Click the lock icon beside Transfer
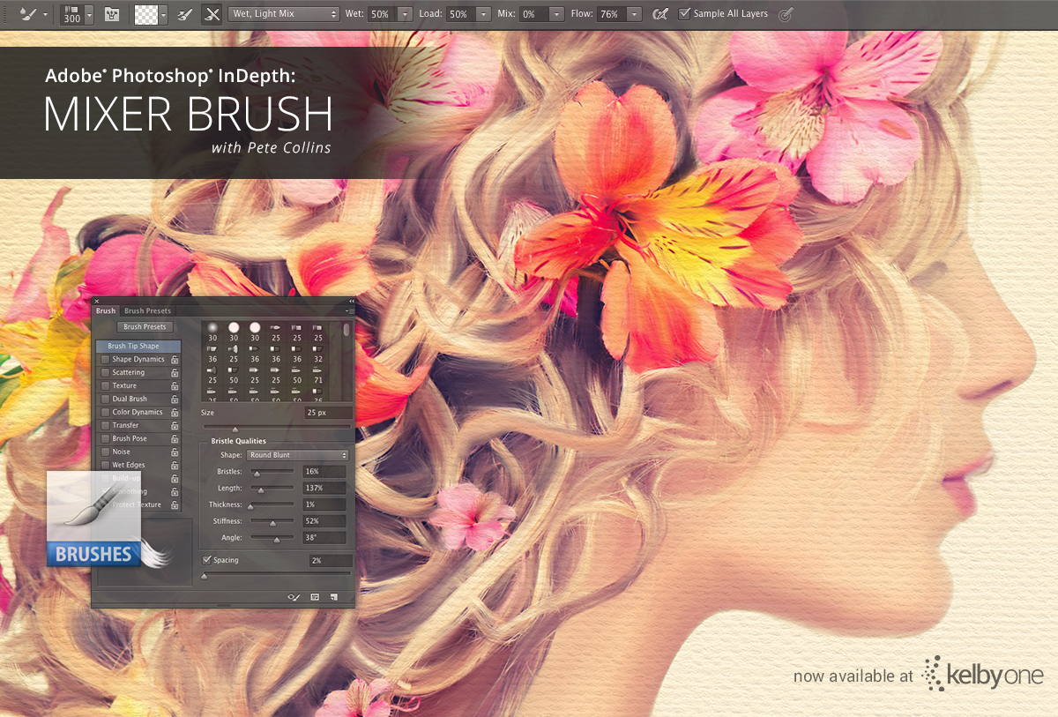1058x717 pixels. click(175, 426)
